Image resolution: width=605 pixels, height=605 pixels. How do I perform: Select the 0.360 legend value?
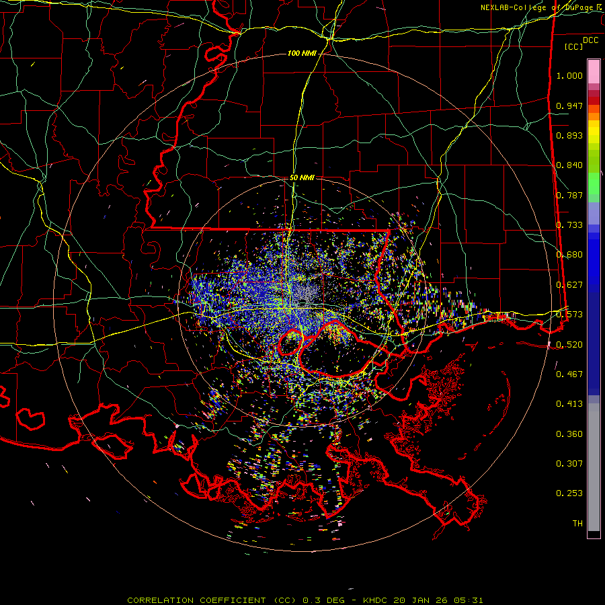pyautogui.click(x=569, y=434)
